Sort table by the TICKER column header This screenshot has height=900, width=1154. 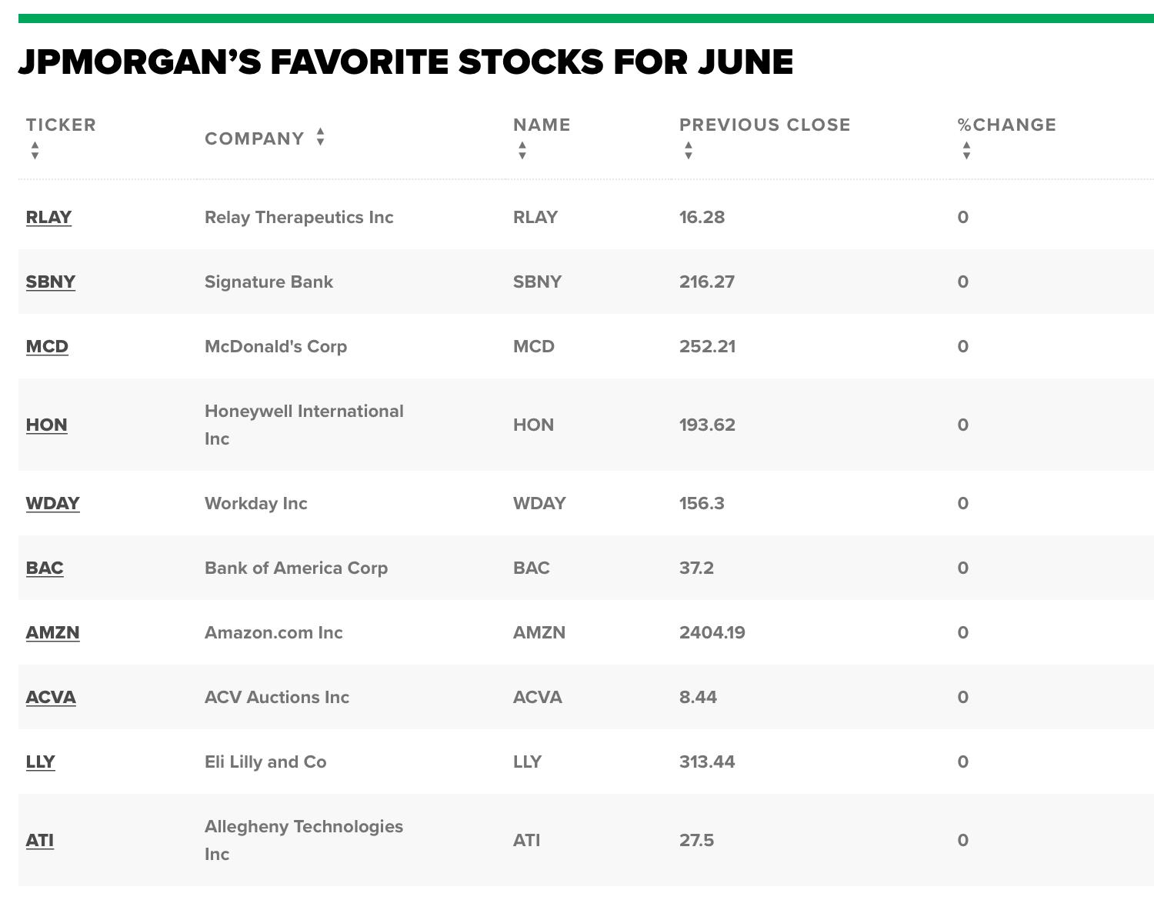tap(61, 125)
